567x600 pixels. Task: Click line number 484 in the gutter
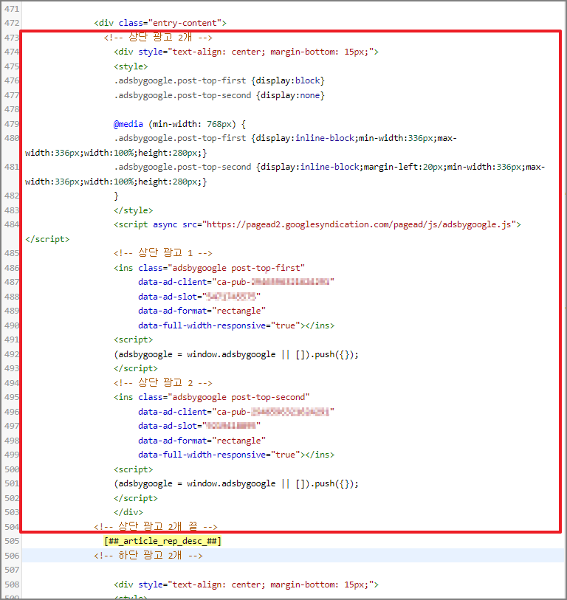(x=12, y=224)
